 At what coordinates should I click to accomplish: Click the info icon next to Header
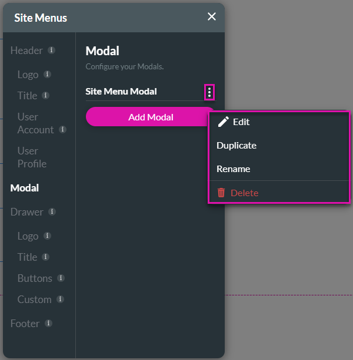(x=51, y=51)
